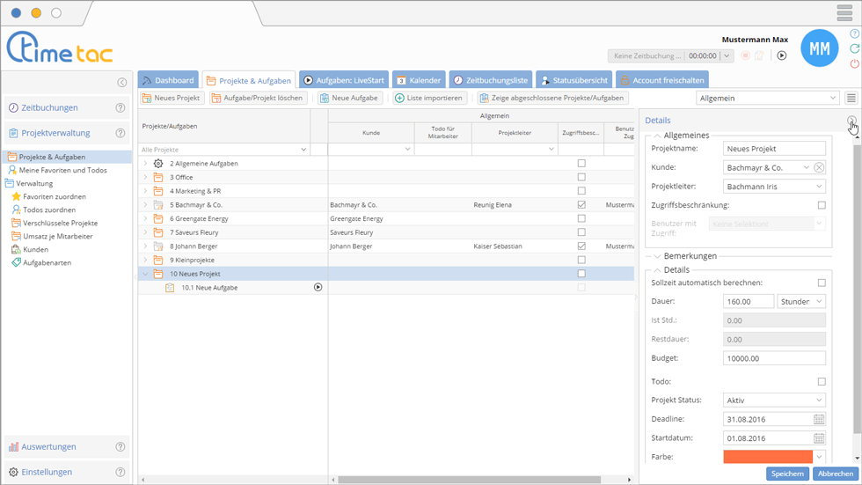Click the Neue Aufgabe toolbar button
Viewport: 862px width, 485px height.
tap(349, 99)
